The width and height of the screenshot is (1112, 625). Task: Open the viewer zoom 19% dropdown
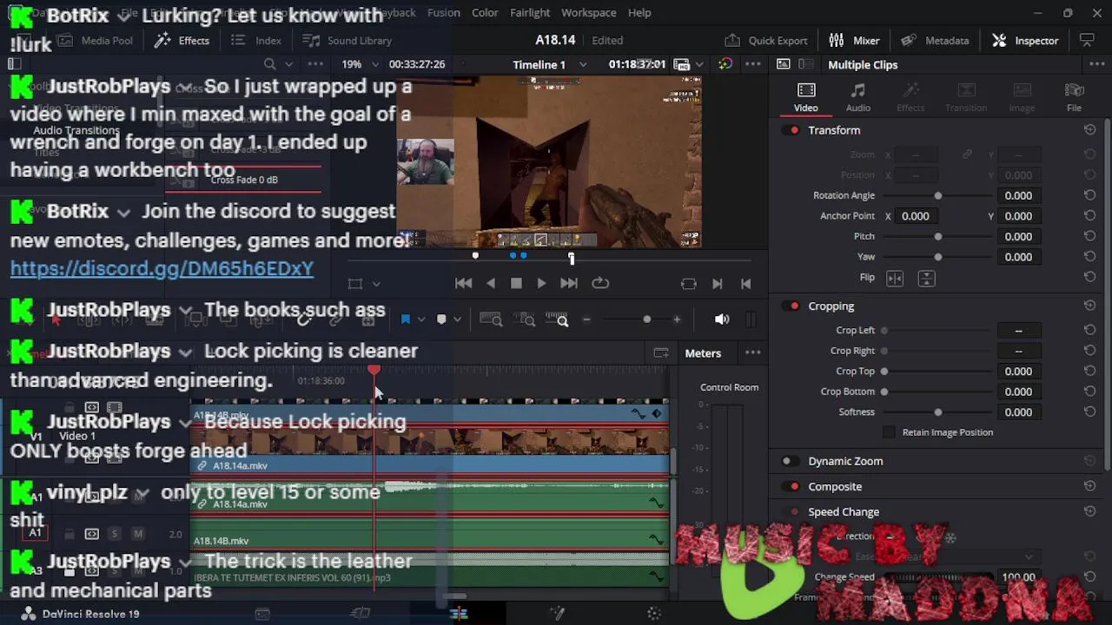point(375,64)
